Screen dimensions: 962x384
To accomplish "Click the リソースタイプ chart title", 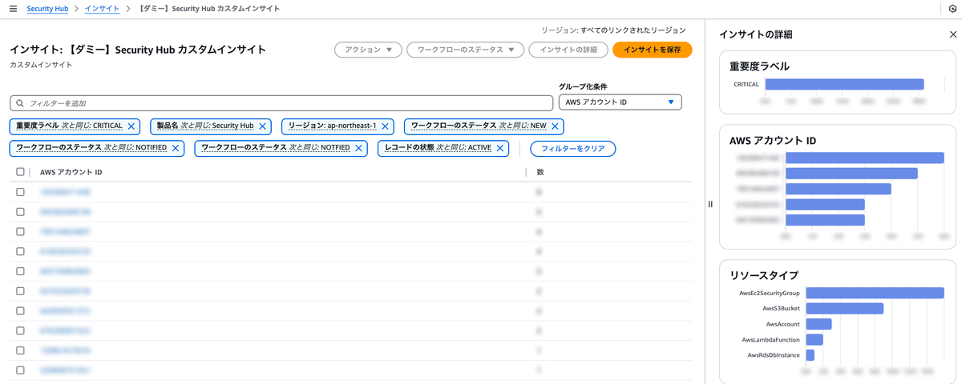I will 763,274.
